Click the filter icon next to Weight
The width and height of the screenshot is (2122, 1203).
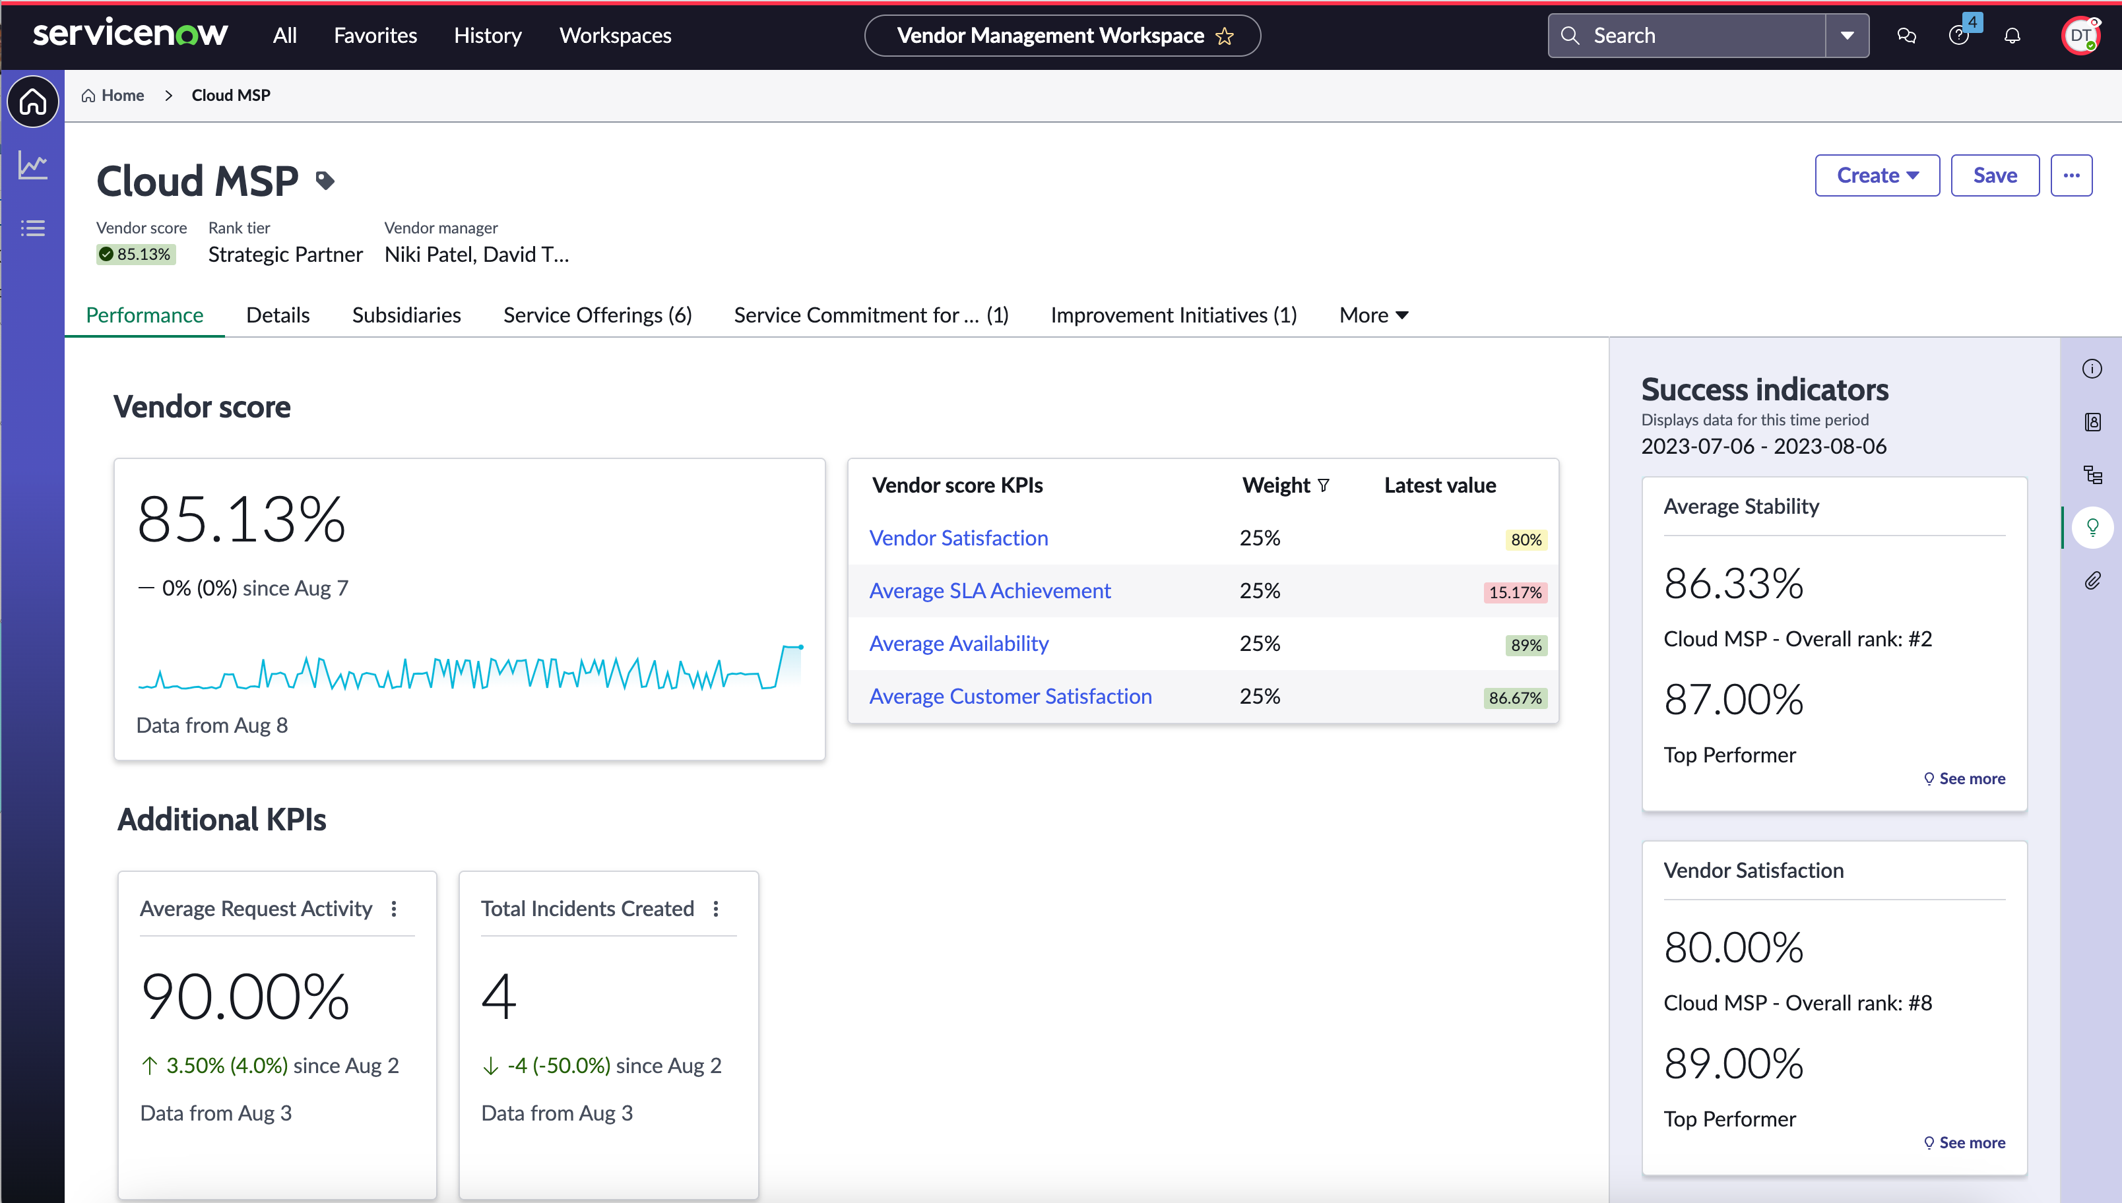tap(1324, 486)
